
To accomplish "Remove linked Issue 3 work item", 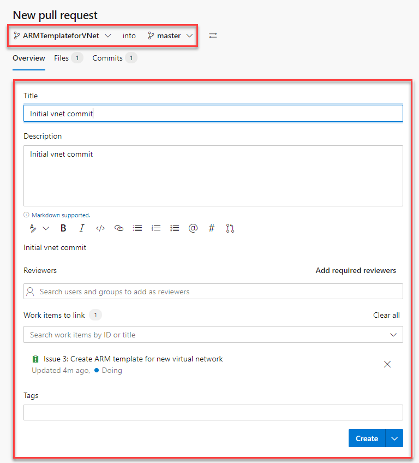I will tap(387, 364).
